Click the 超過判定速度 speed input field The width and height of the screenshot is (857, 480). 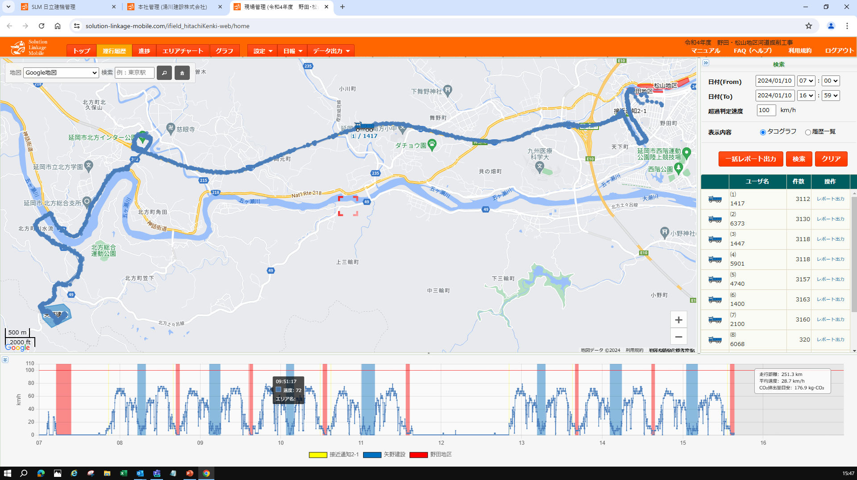(x=766, y=110)
